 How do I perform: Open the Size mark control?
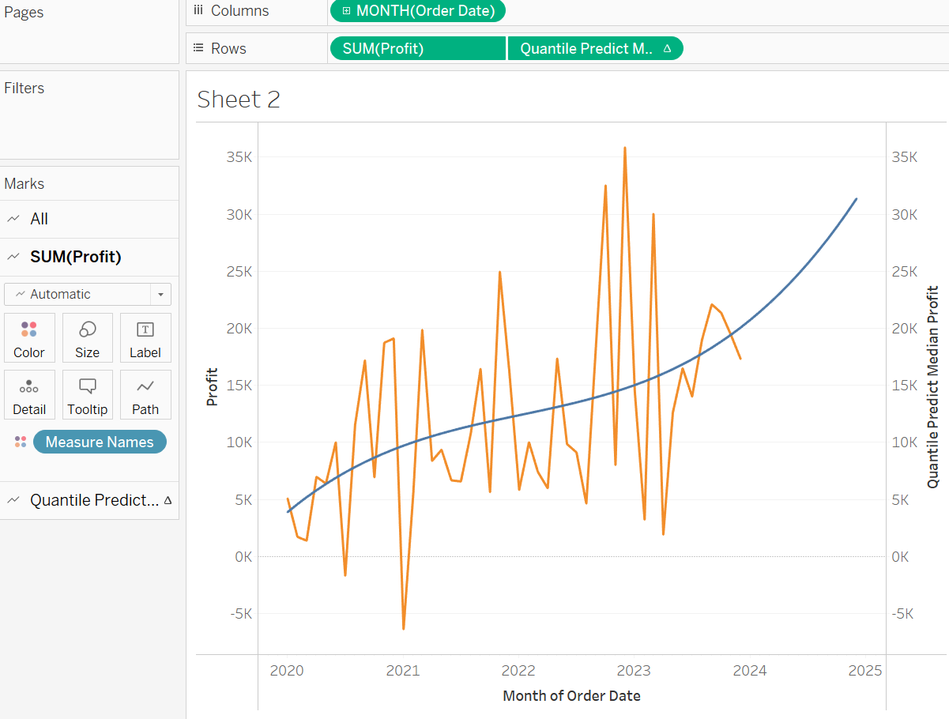point(87,337)
